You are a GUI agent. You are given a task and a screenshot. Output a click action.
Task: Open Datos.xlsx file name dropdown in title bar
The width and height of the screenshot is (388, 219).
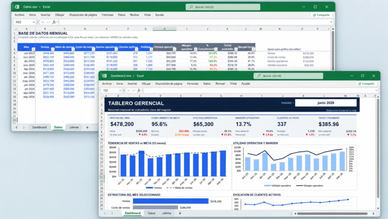click(39, 7)
